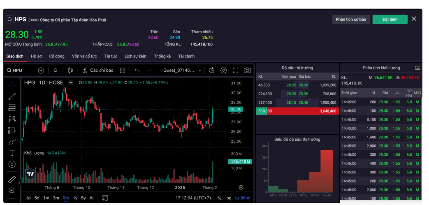
Task: Set chart range to All
Action: point(92,198)
